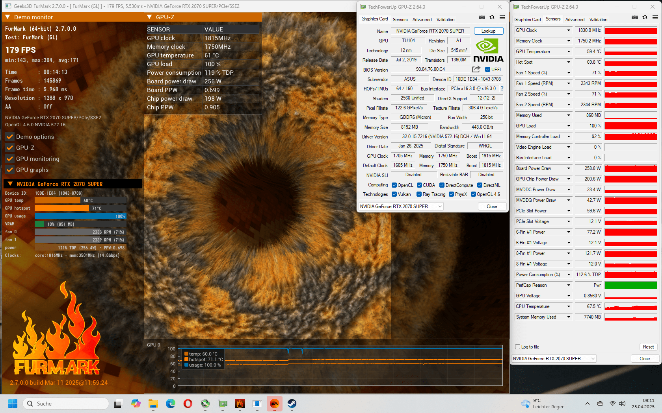Open the Windows Start menu
Image resolution: width=662 pixels, height=413 pixels.
[x=13, y=404]
